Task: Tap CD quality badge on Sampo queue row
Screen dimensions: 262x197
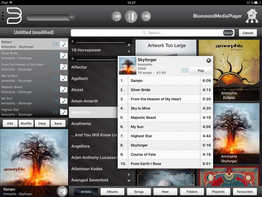Action: (56, 44)
